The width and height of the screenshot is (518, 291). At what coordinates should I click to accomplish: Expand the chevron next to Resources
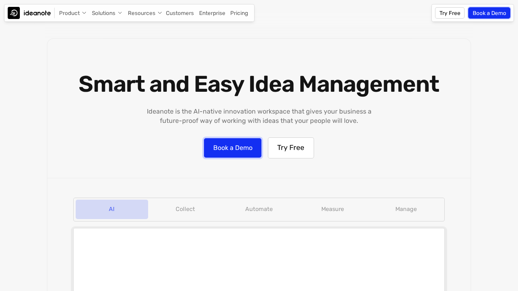(x=160, y=13)
